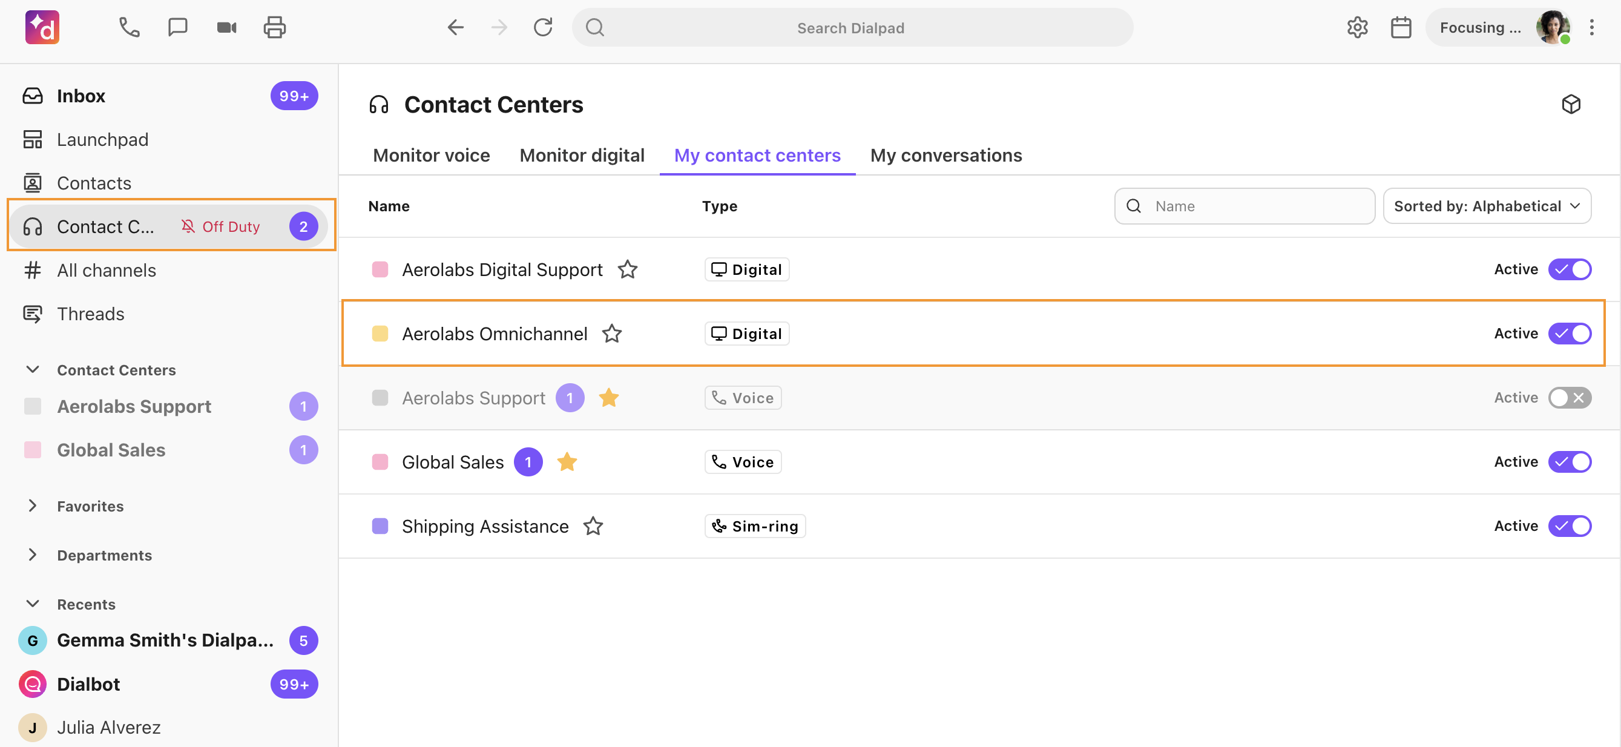Open new message chat bubble icon
1621x747 pixels.
pyautogui.click(x=177, y=27)
